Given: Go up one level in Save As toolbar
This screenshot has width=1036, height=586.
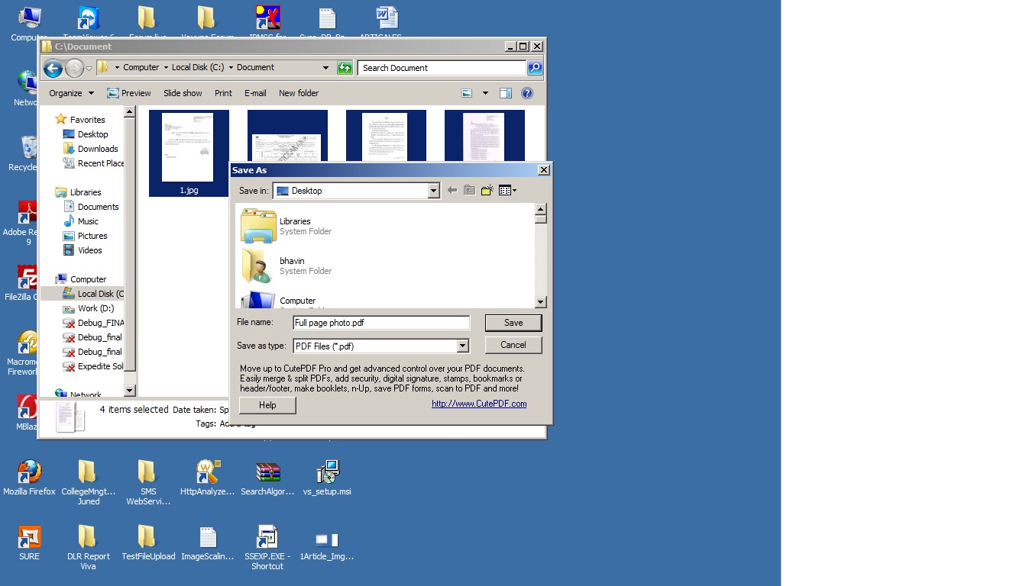Looking at the screenshot, I should coord(469,191).
